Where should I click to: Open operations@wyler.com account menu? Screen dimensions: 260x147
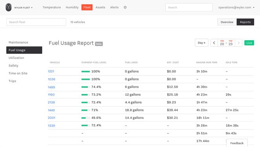click(236, 7)
